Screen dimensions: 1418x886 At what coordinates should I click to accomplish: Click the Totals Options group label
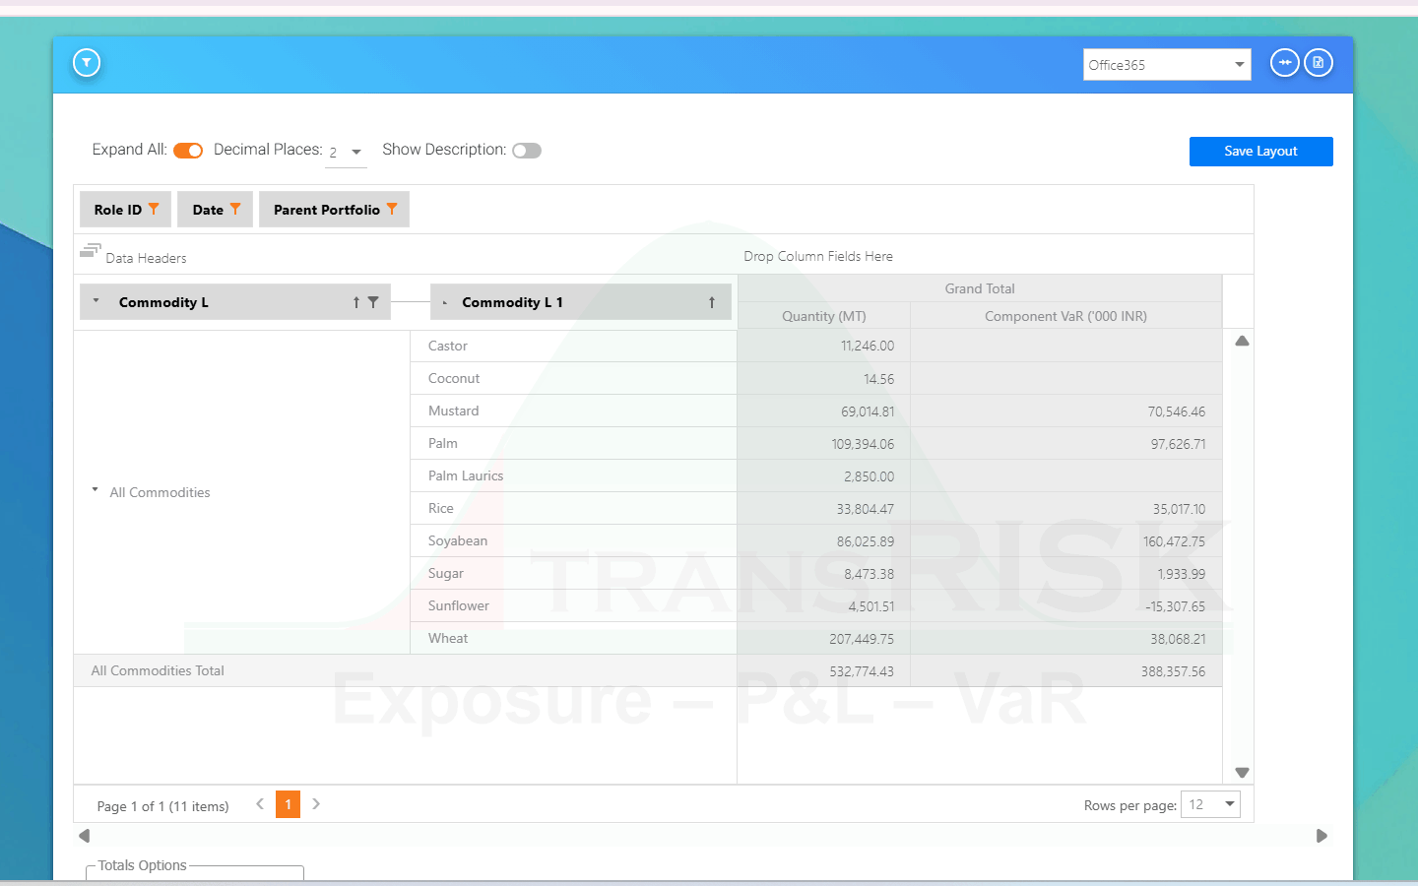coord(143,865)
